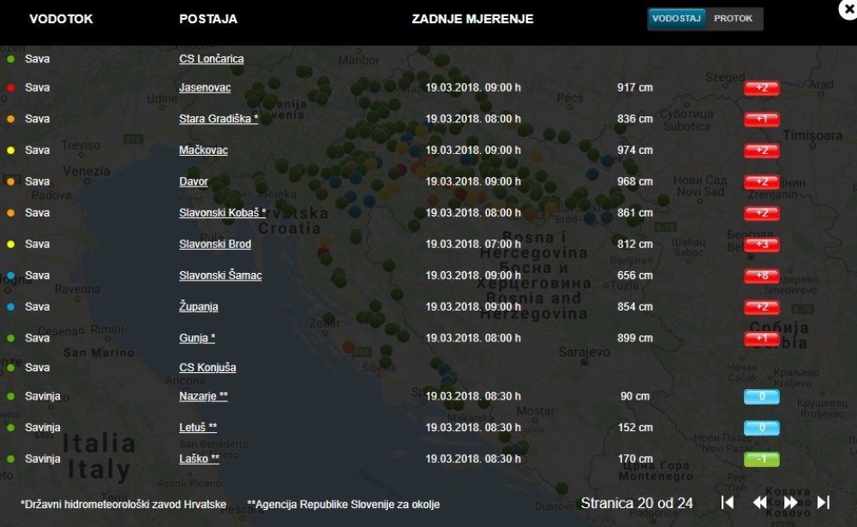The height and width of the screenshot is (527, 857).
Task: Click +2 change badge for Jasenovac
Action: (761, 88)
